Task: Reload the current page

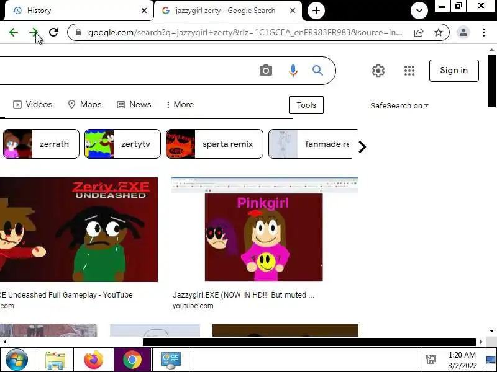Action: (x=53, y=32)
